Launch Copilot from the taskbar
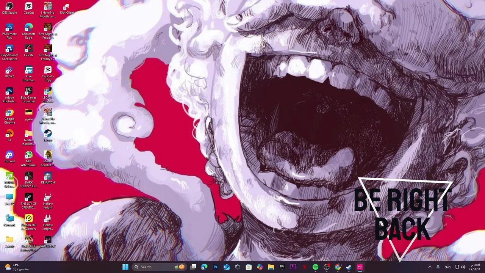The height and width of the screenshot is (273, 485). click(x=260, y=267)
